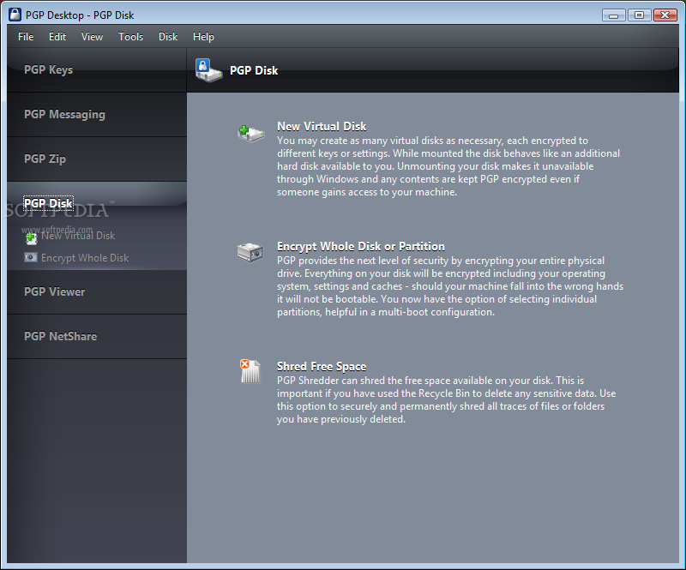Select PGP Zip in the sidebar

coord(97,159)
